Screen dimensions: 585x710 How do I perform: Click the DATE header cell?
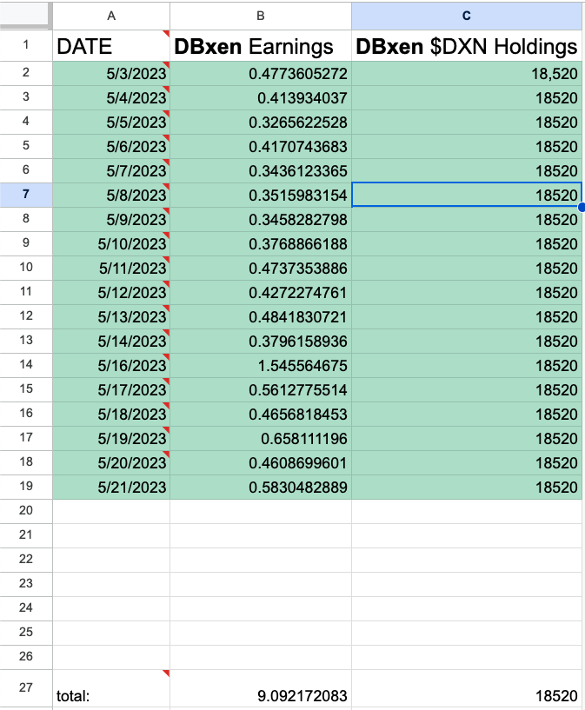pos(111,46)
